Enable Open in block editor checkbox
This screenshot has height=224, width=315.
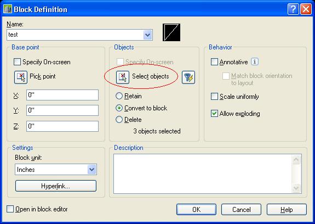10,209
